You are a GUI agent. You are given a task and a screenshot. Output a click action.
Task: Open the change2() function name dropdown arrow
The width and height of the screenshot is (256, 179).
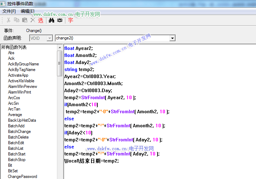(x=172, y=38)
